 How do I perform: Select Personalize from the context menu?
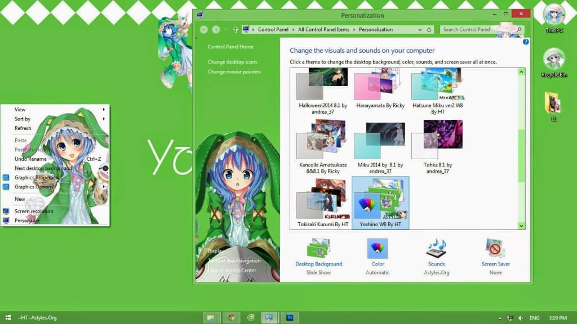coord(25,220)
